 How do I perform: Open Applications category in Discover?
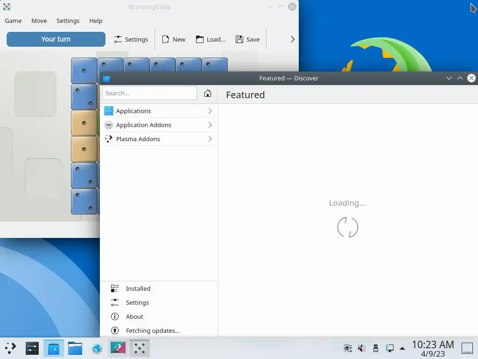(x=158, y=111)
